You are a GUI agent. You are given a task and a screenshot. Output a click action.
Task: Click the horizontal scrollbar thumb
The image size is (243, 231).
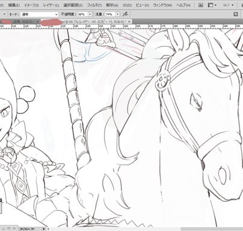(x=212, y=229)
